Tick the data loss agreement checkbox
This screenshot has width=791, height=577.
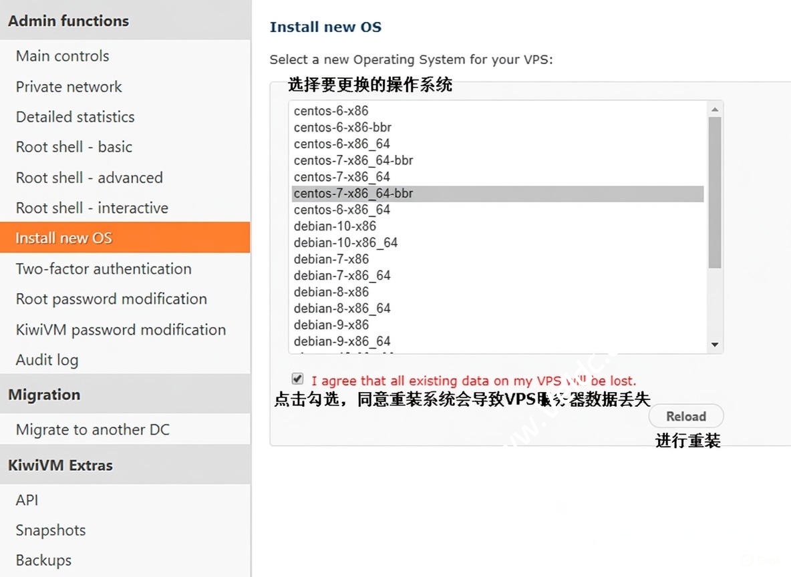click(x=298, y=379)
